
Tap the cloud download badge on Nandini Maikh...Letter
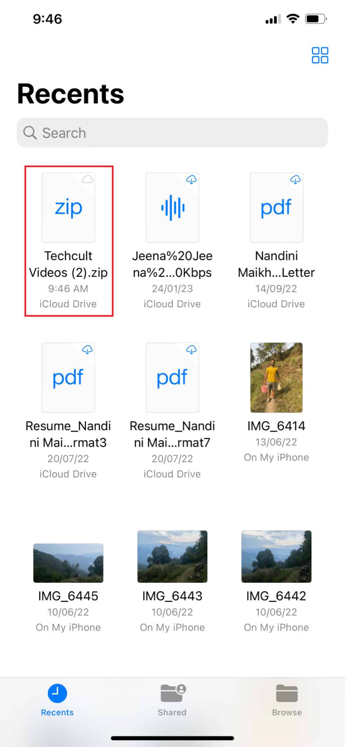(295, 180)
